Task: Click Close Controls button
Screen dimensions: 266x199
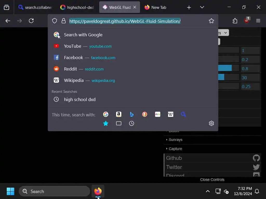Action: [x=212, y=180]
